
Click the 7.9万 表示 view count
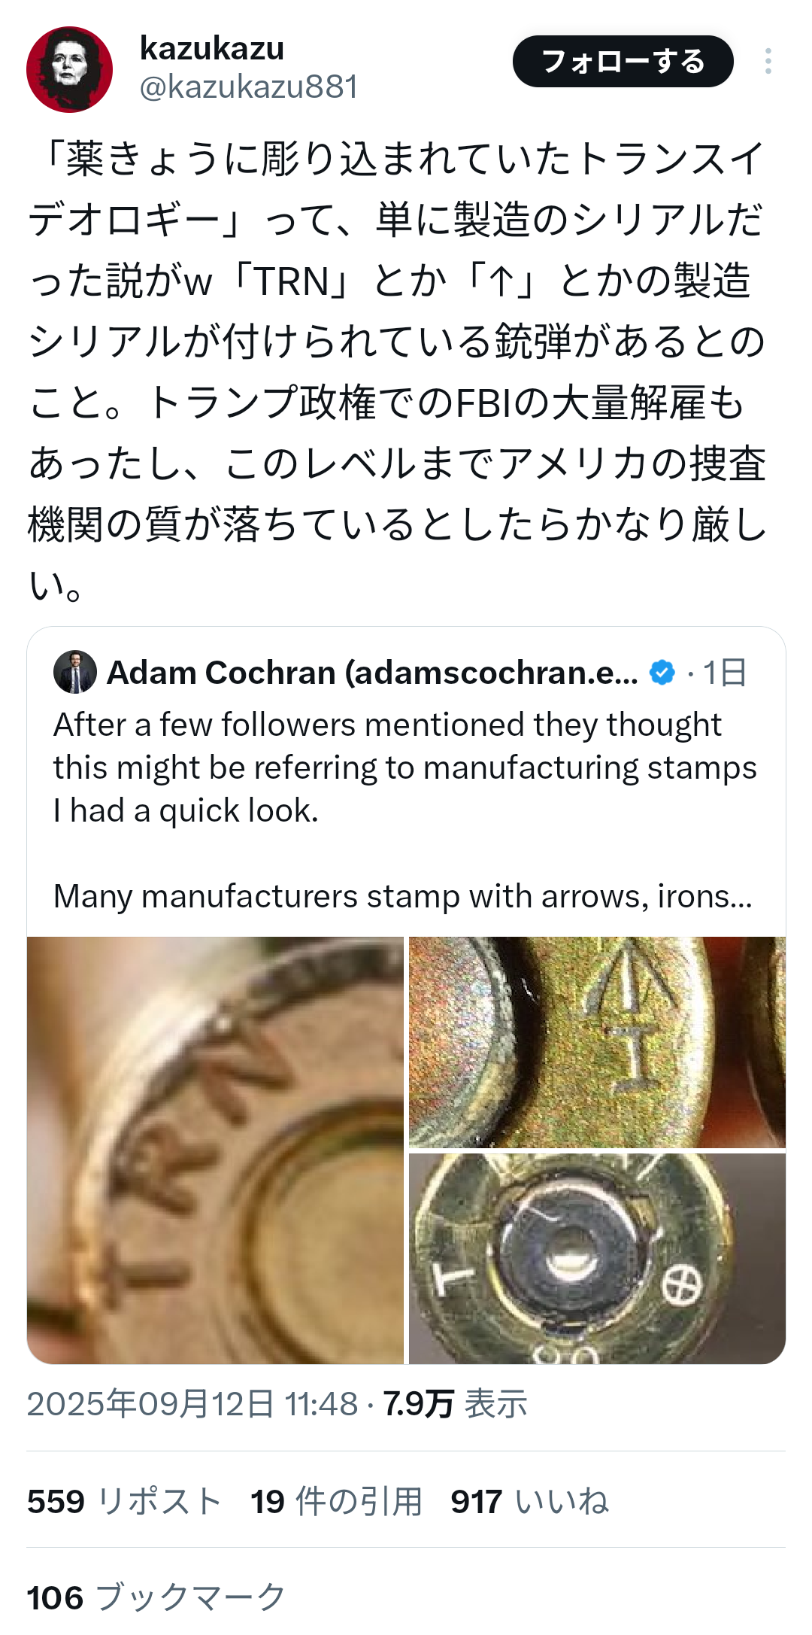[455, 1404]
